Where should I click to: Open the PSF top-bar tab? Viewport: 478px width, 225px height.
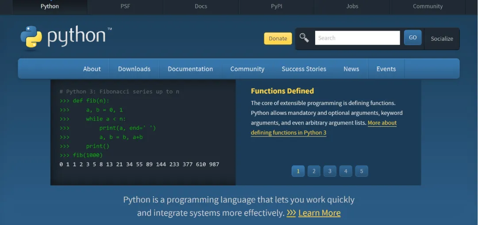(125, 6)
